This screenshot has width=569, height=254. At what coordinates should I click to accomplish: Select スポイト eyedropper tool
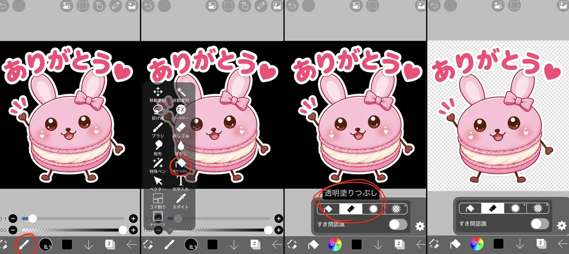coord(181,202)
